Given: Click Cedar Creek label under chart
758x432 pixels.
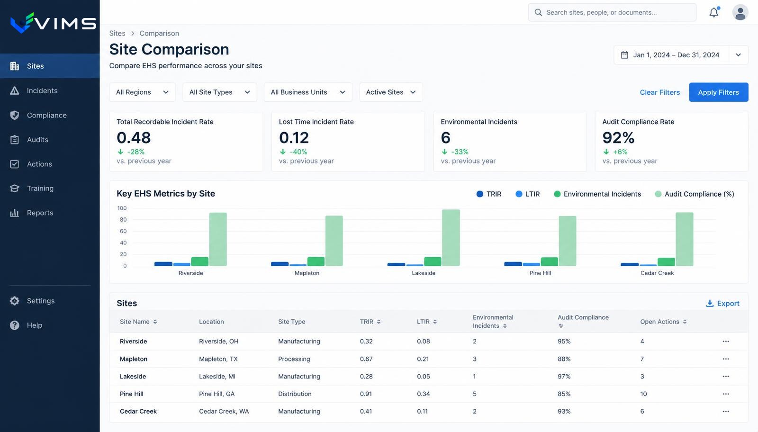Looking at the screenshot, I should (657, 273).
